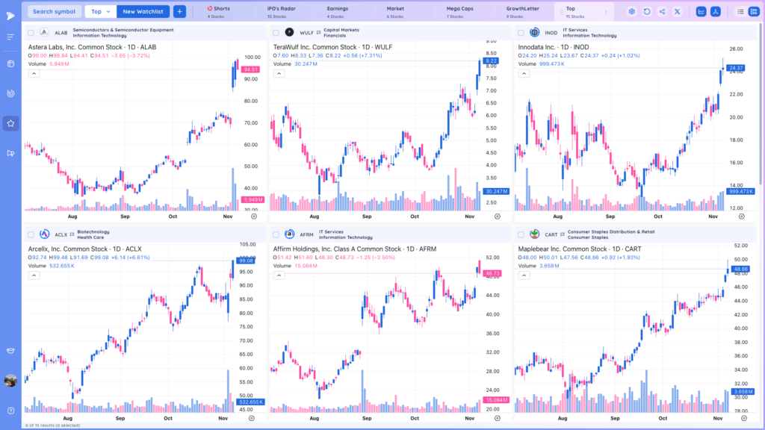Switch to list view layout icon
765x430 pixels.
[x=740, y=11]
